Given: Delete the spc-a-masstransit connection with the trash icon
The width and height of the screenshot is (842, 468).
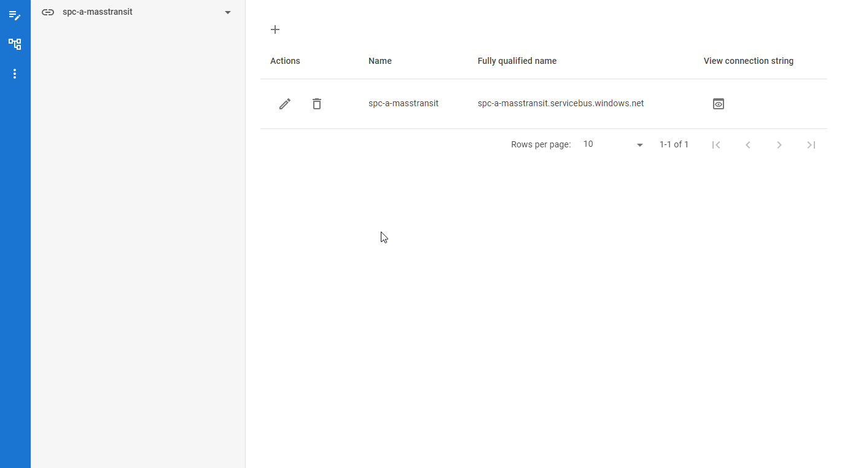Looking at the screenshot, I should (317, 104).
